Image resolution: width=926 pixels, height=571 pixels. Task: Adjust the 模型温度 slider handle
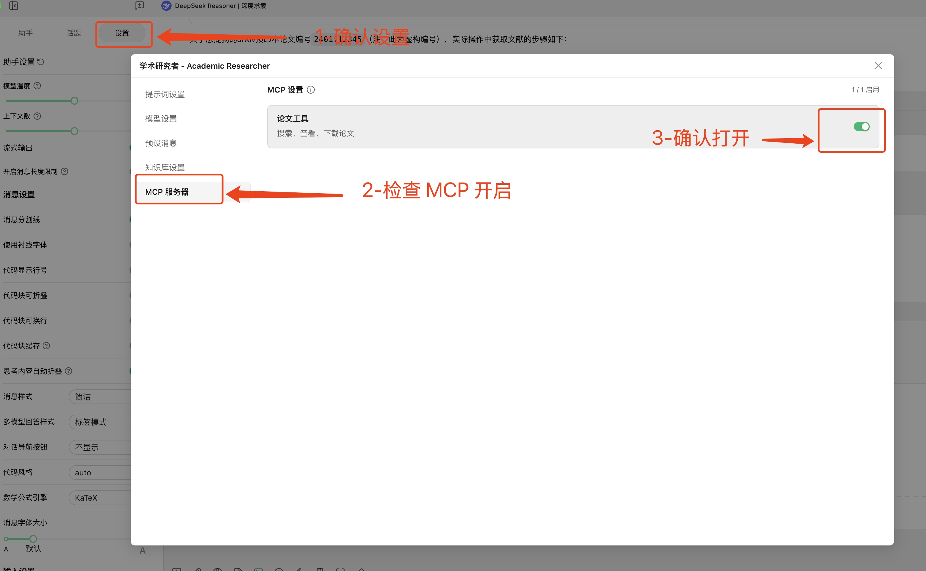pyautogui.click(x=74, y=101)
